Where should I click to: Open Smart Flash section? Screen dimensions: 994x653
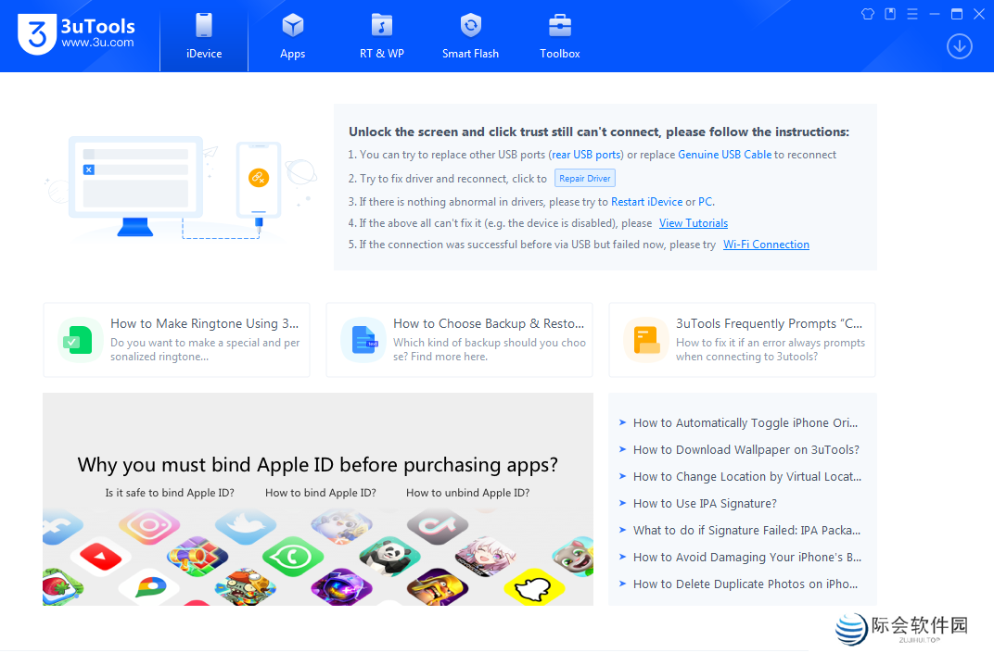pyautogui.click(x=470, y=37)
